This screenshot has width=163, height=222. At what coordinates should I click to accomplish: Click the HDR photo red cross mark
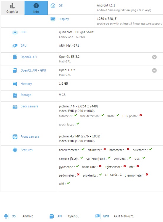click(x=140, y=115)
